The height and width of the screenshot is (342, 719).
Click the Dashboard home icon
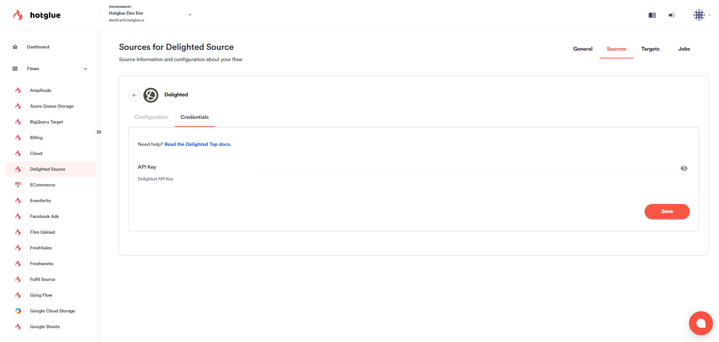[x=15, y=47]
